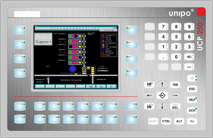Image resolution: width=213 pixels, height=138 pixels.
Task: Toggle the Fn modifier key
Action: [192, 121]
